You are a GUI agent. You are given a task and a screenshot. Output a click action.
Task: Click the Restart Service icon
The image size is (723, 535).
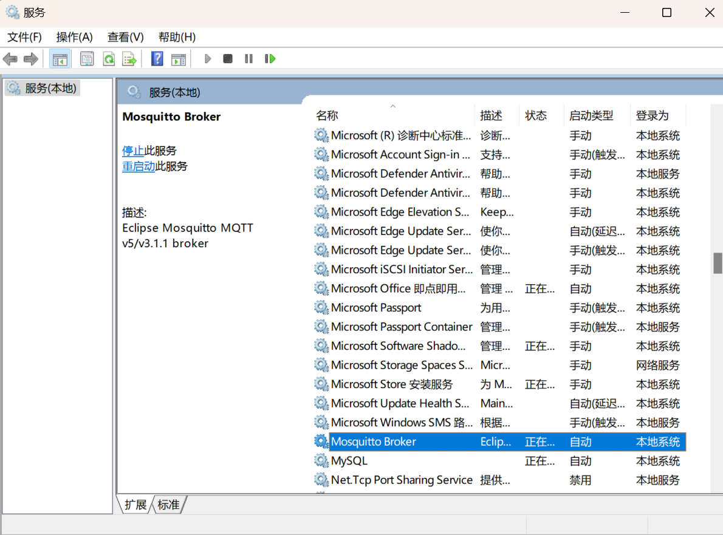pyautogui.click(x=269, y=58)
